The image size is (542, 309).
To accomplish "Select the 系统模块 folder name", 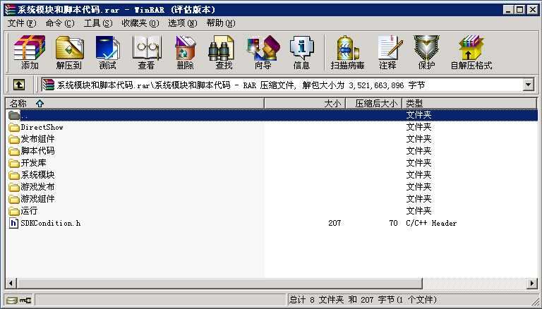I will (37, 175).
